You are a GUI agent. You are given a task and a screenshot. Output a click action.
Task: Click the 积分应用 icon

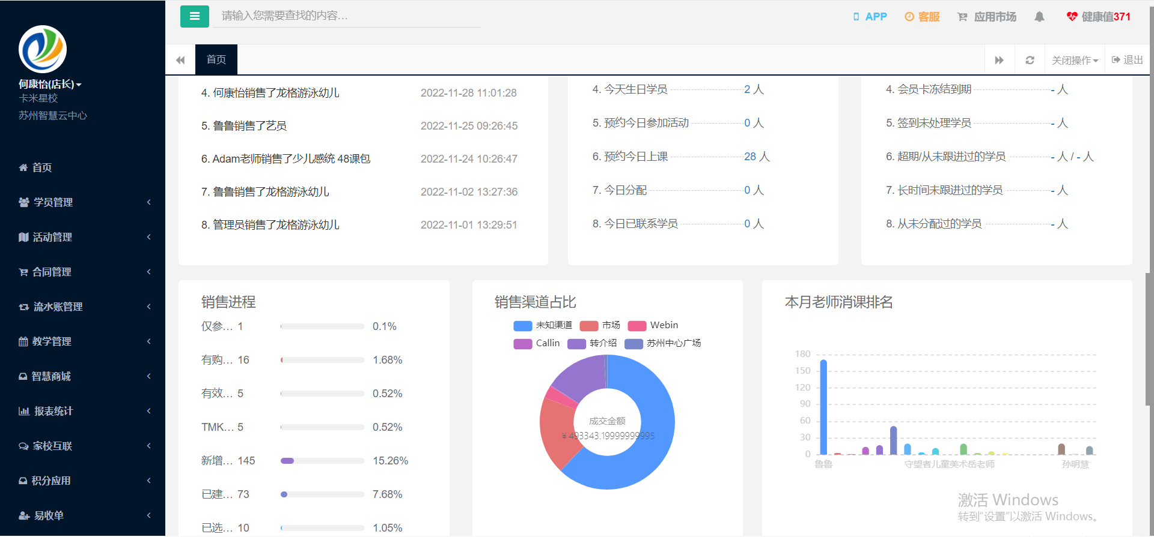pyautogui.click(x=23, y=481)
